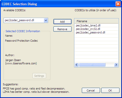Select pec2codec_crc32.dll in the list
The width and height of the screenshot is (122, 98).
coord(96,29)
